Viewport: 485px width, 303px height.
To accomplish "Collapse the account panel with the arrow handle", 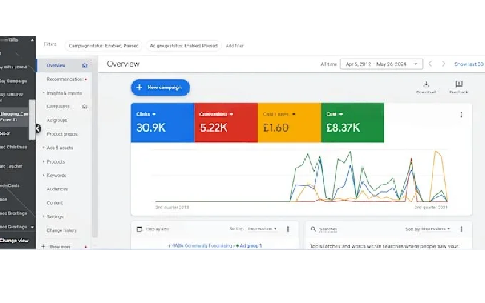I will pos(38,128).
